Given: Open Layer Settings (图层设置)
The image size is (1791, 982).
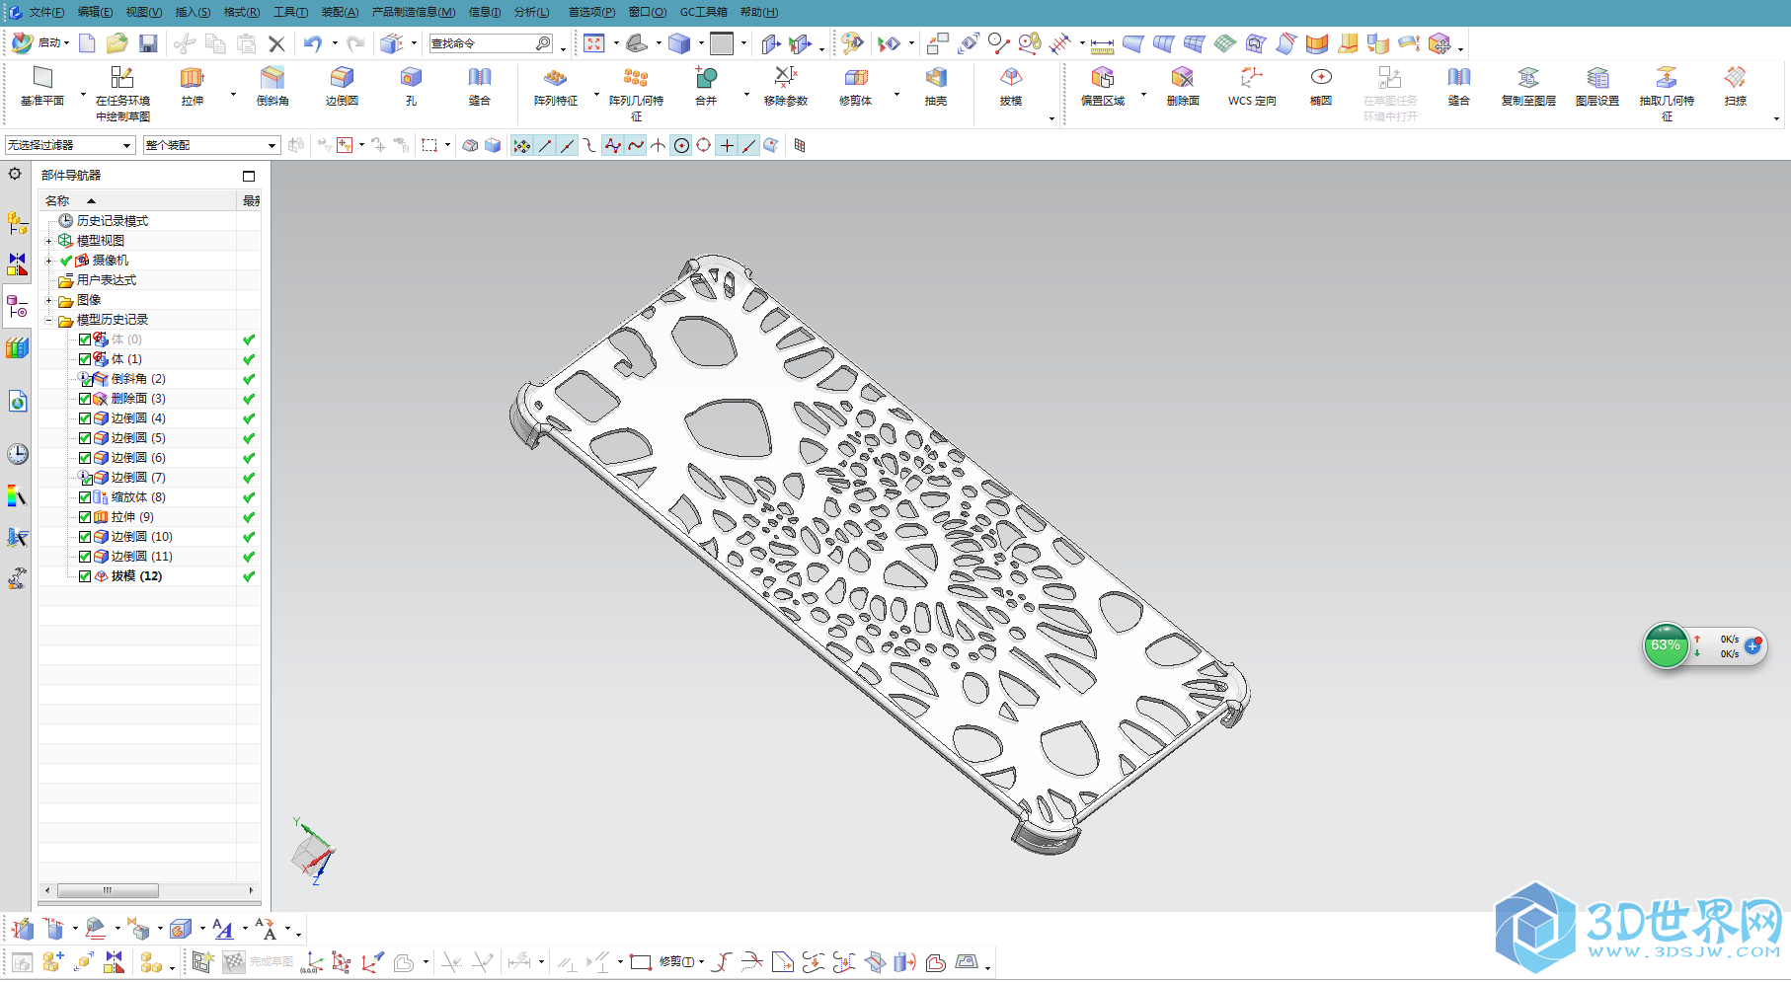Looking at the screenshot, I should coord(1597,86).
